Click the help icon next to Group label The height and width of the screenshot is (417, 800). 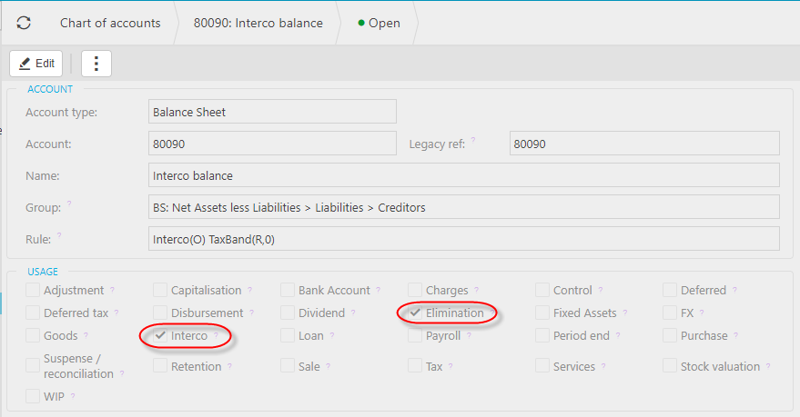pos(69,204)
